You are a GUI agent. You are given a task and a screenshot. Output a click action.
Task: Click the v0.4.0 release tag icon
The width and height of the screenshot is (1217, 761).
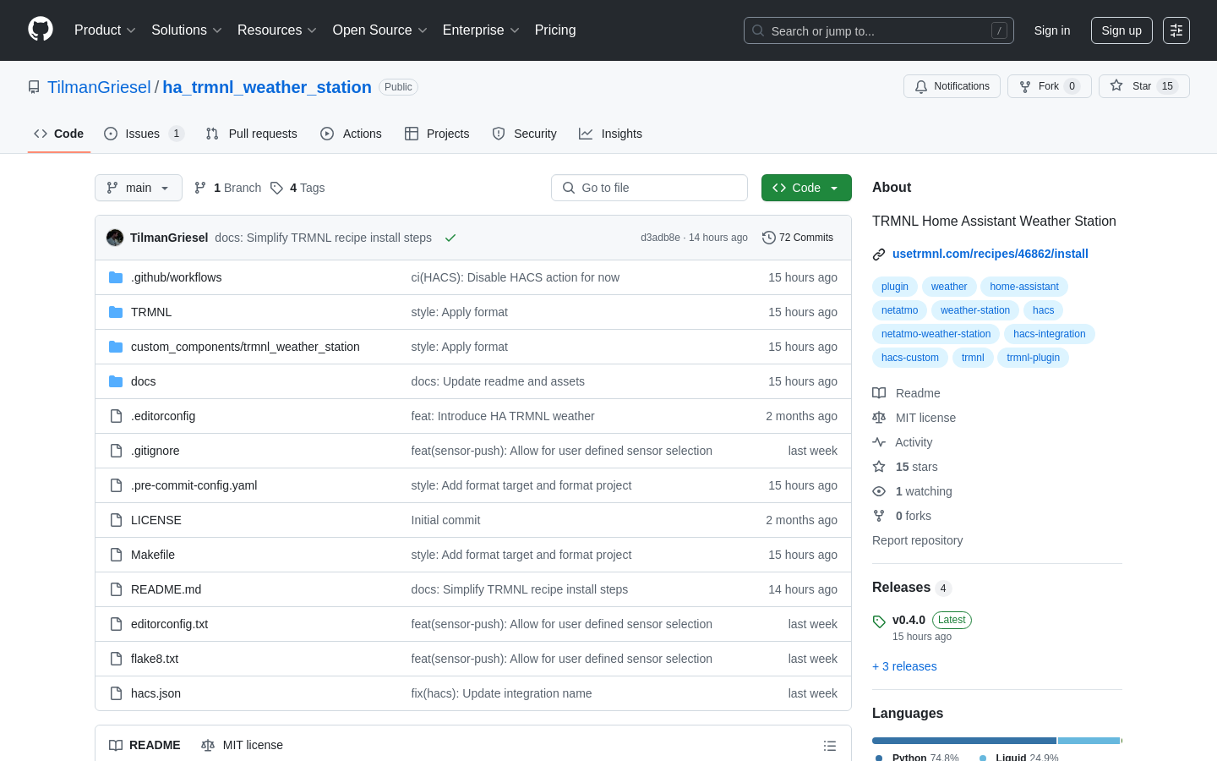(879, 621)
